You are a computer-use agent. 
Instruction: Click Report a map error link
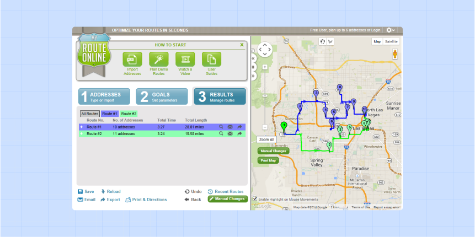coord(387,207)
